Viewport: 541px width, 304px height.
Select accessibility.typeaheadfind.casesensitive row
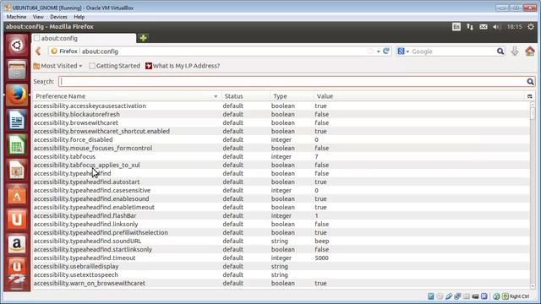pyautogui.click(x=281, y=190)
